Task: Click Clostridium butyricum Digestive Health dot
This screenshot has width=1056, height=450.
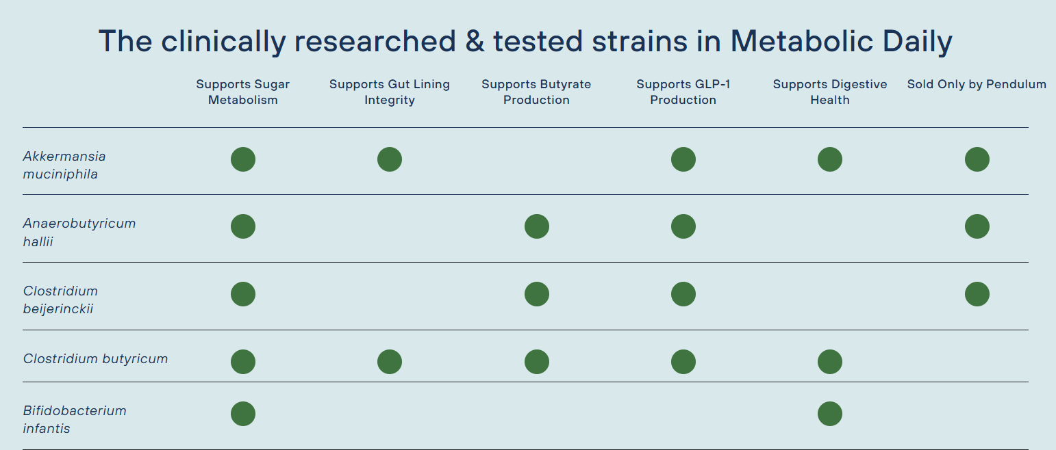Action: (x=829, y=362)
